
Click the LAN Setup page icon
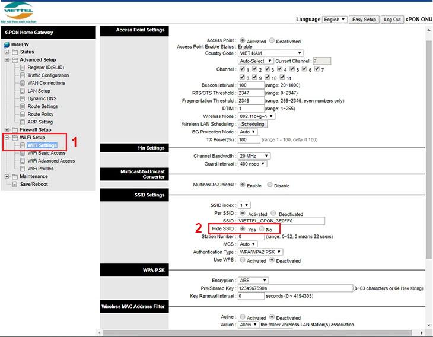click(x=23, y=91)
